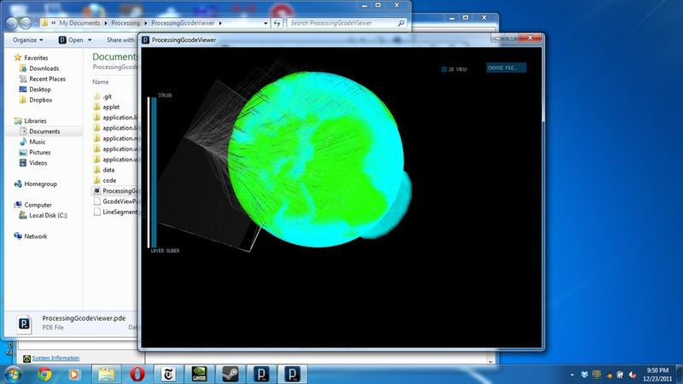The image size is (683, 384).
Task: Open Local Disk (C:) in the navigation pane
Action: tap(48, 215)
